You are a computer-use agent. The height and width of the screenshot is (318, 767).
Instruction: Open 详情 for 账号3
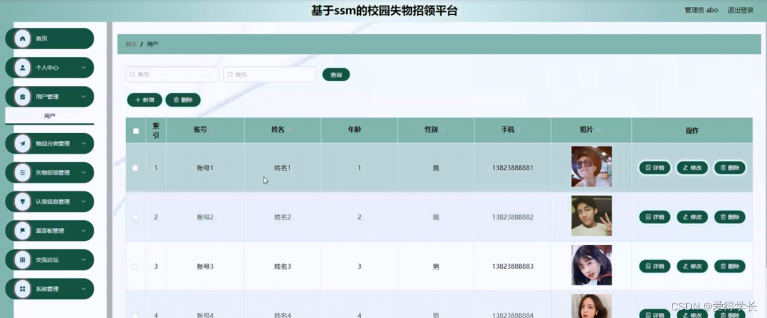[655, 266]
